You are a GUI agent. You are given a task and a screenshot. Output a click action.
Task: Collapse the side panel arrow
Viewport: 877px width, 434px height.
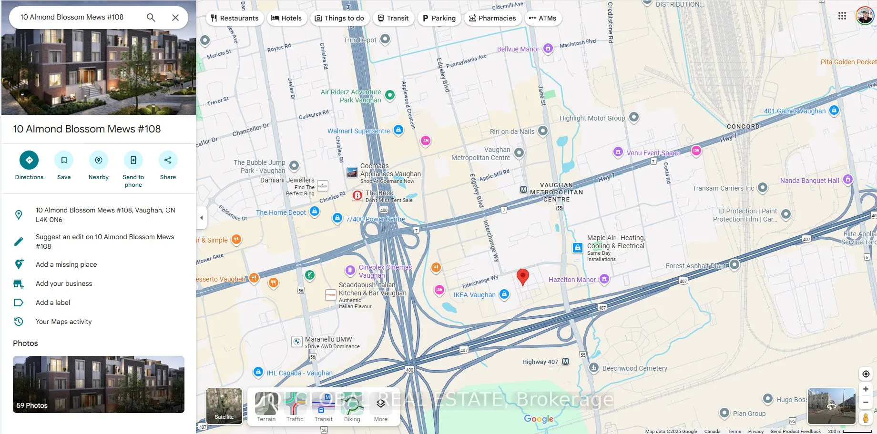coord(202,218)
